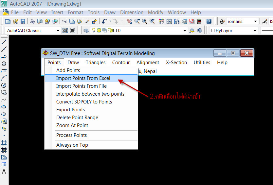Open the Markup Set Manager icon
This screenshot has height=185, width=273.
[x=192, y=21]
